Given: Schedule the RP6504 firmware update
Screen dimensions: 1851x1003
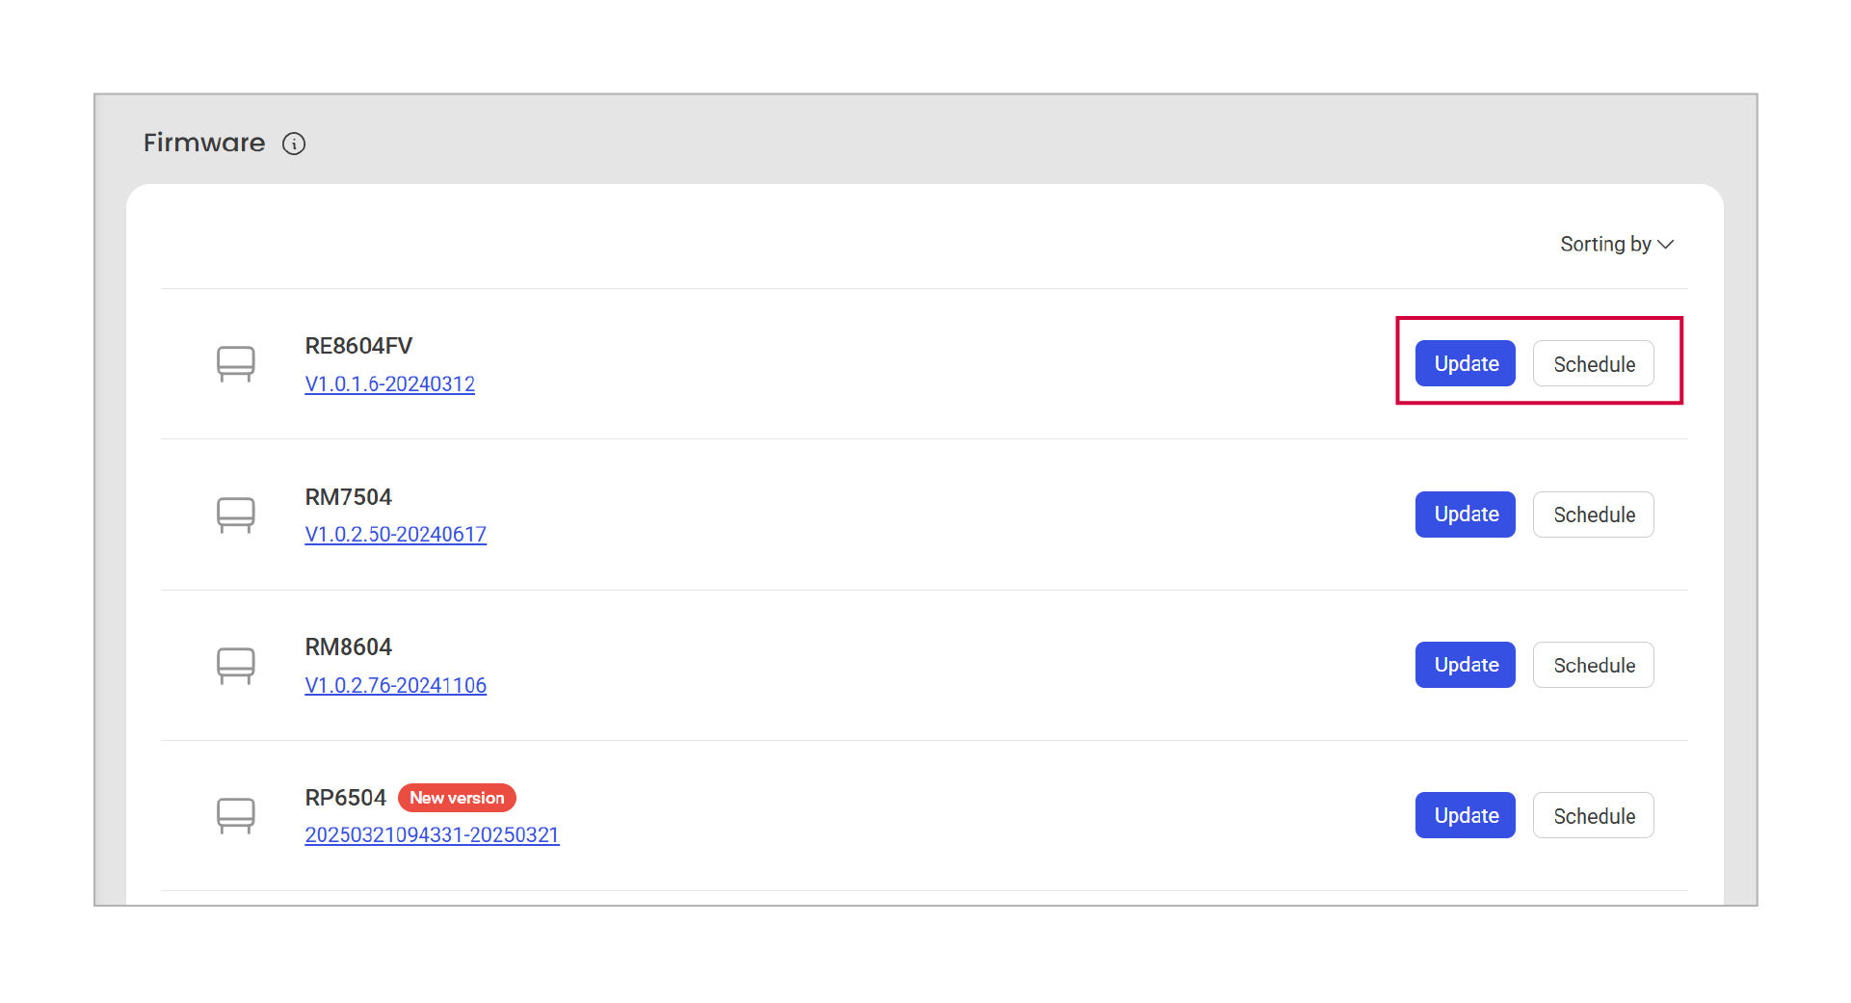Looking at the screenshot, I should (1593, 815).
